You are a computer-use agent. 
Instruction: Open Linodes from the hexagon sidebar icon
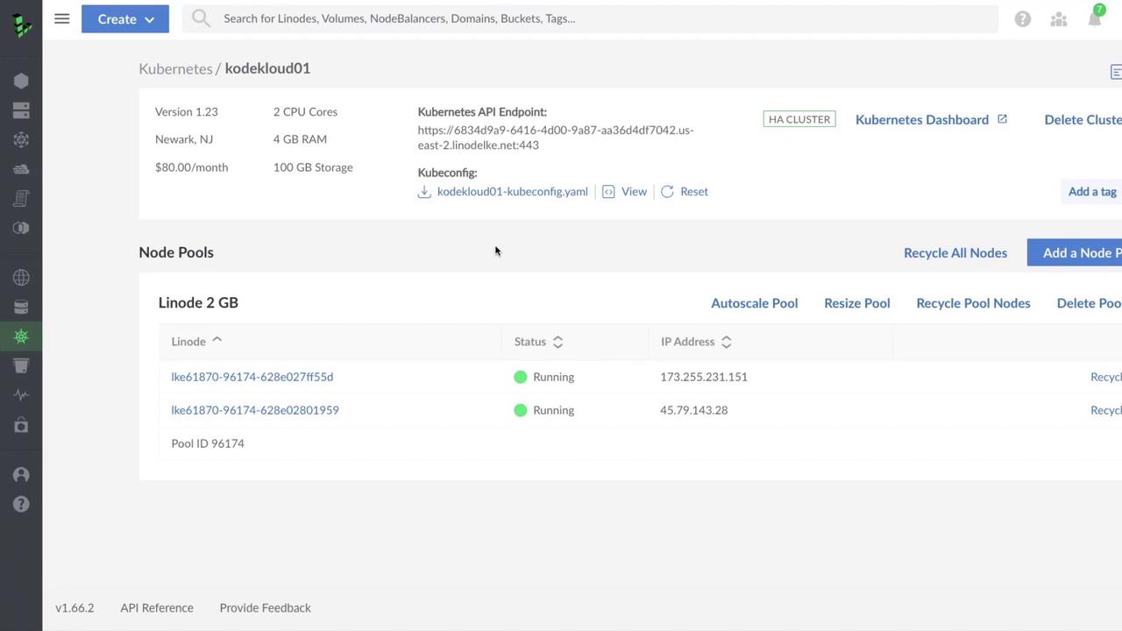(21, 81)
